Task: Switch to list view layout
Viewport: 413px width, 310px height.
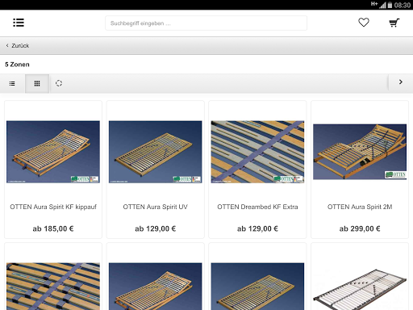Action: (x=12, y=83)
